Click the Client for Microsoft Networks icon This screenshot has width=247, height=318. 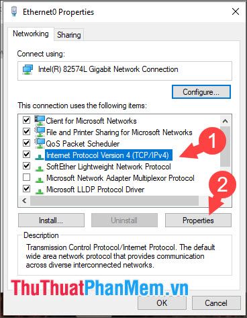(40, 120)
